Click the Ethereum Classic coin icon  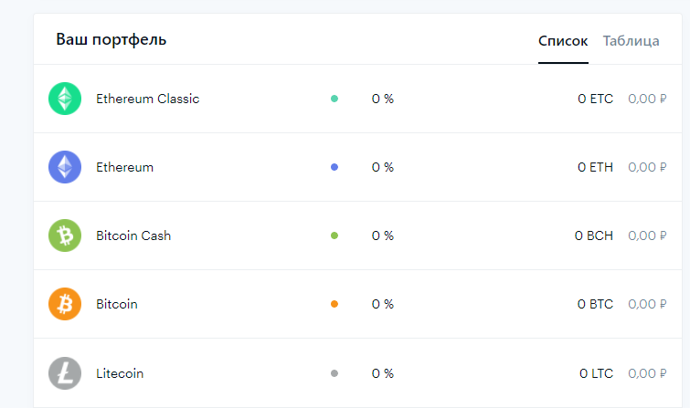coord(65,99)
